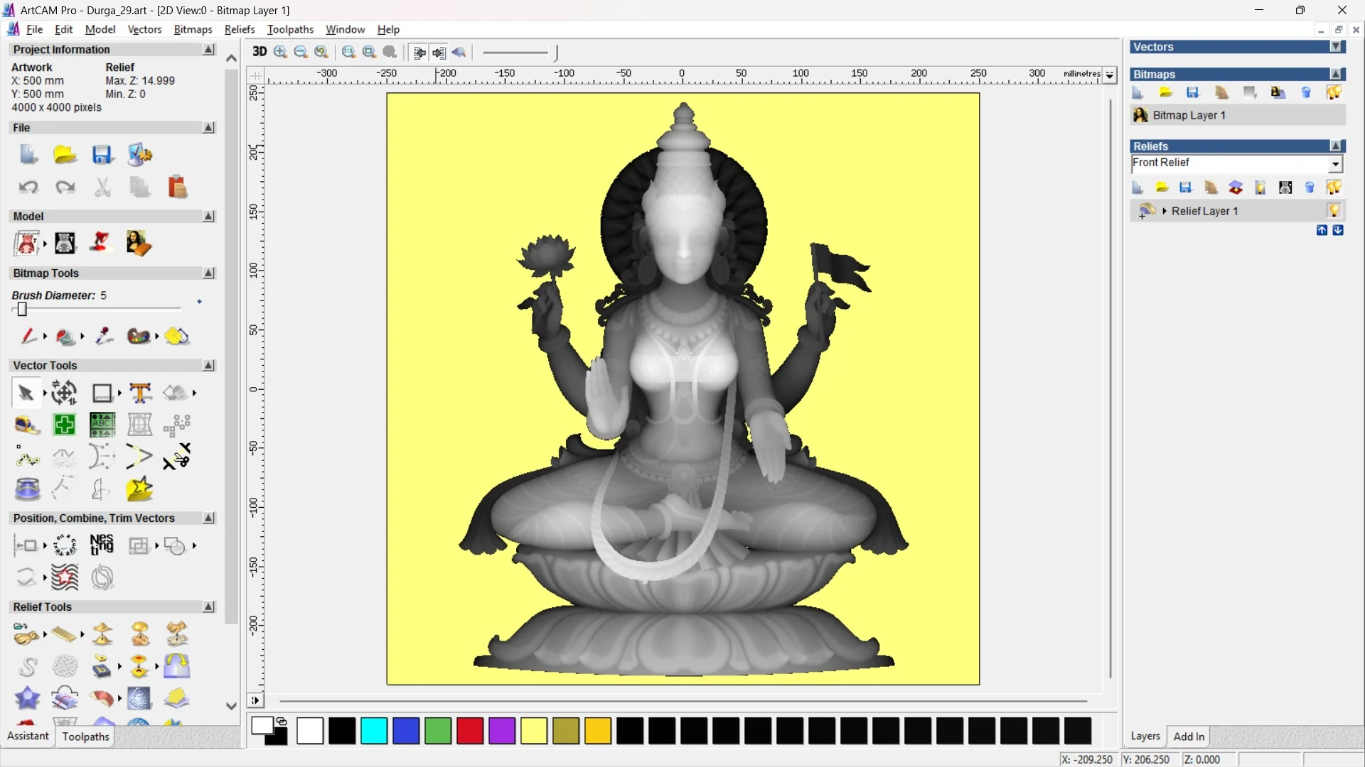Open the Nesting vectors tool

click(x=102, y=545)
